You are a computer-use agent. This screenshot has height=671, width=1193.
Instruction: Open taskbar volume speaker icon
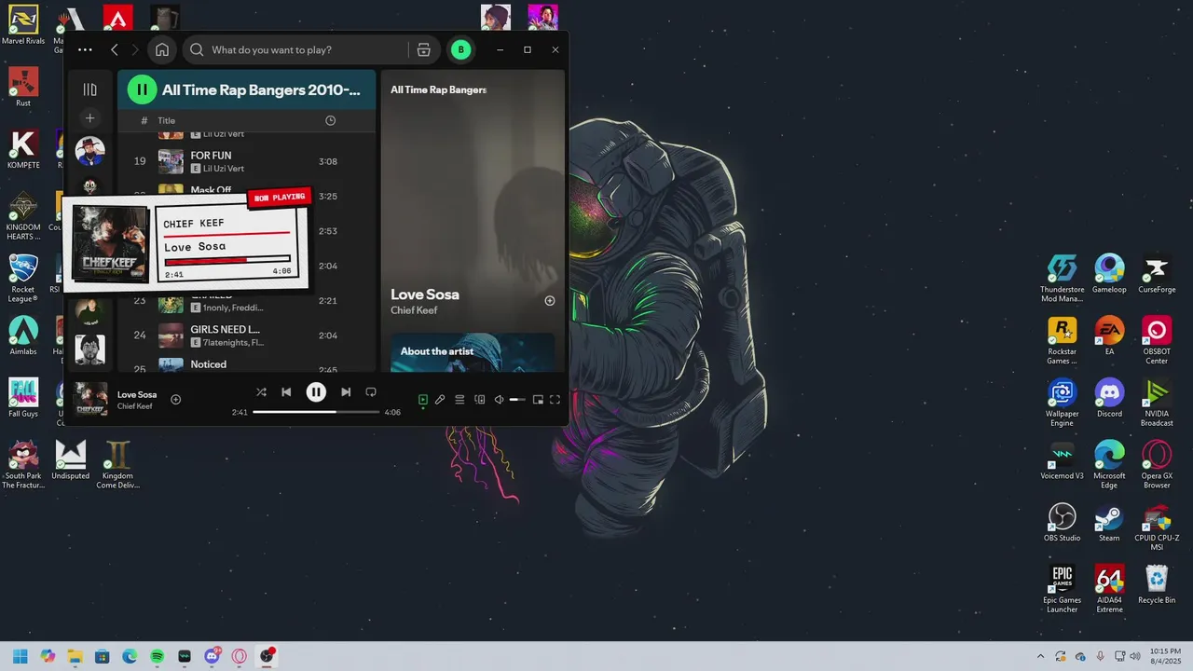tap(1135, 657)
